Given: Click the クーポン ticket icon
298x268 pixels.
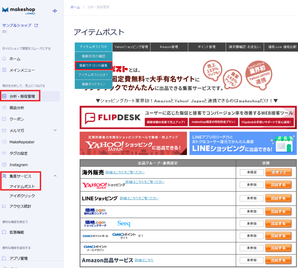Looking at the screenshot, I should [4, 119].
